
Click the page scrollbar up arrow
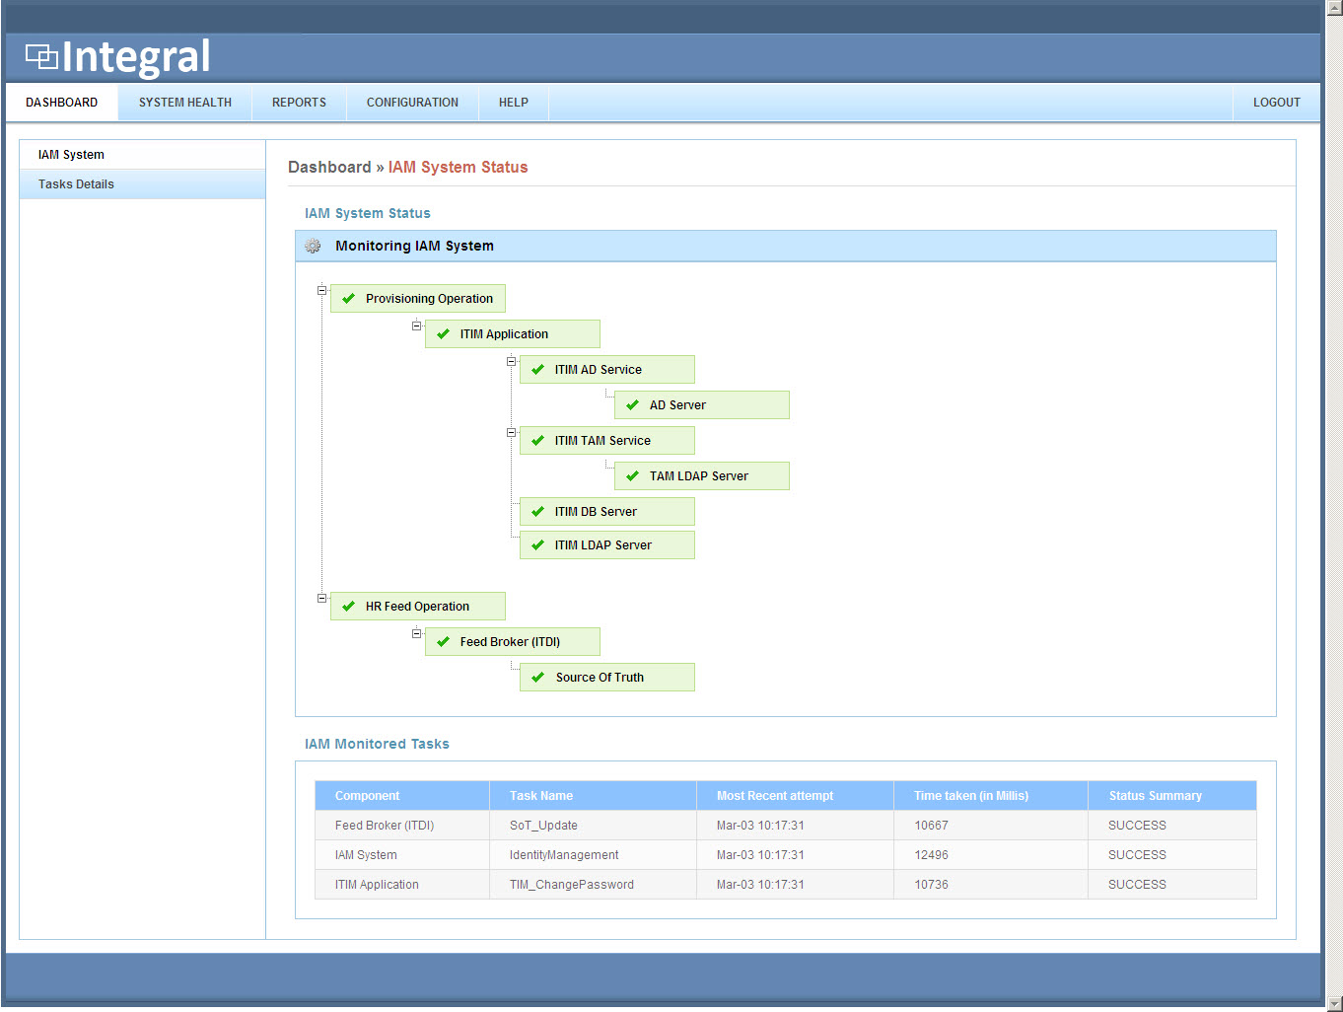[x=1335, y=8]
